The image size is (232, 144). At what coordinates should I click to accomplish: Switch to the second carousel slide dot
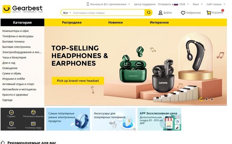(x=206, y=99)
